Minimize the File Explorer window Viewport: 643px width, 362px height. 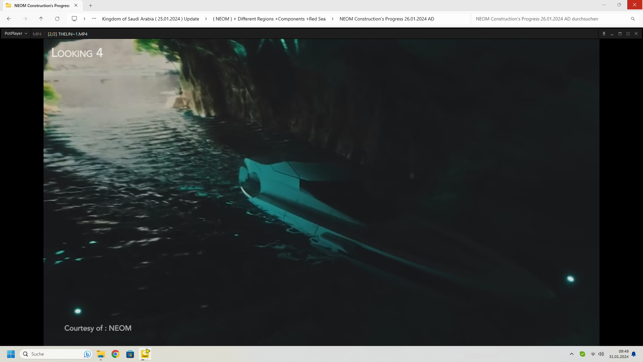tap(604, 5)
